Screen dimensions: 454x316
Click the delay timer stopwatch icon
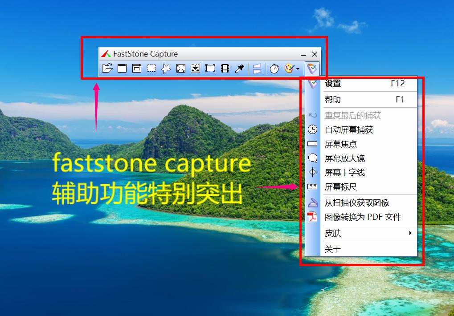coord(274,68)
